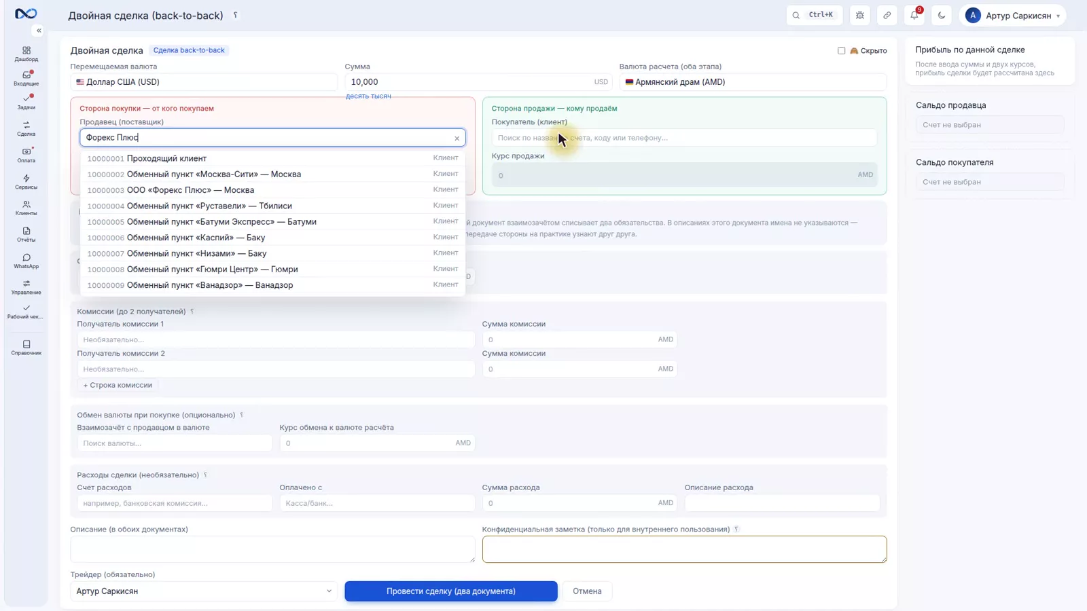Enable the Скрыто checkbox
The image size is (1087, 611).
click(x=841, y=50)
